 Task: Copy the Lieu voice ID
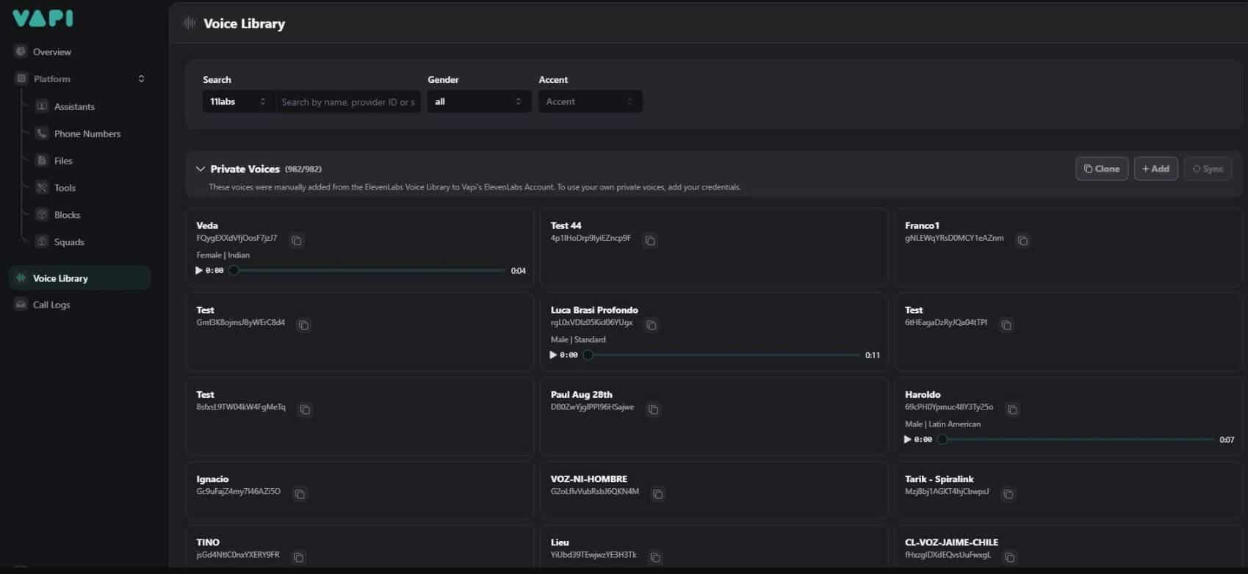click(x=656, y=557)
